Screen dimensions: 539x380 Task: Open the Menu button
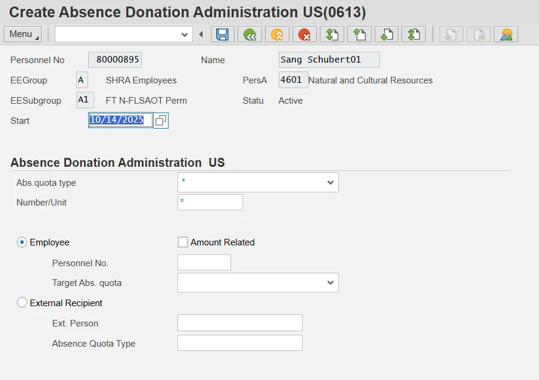tap(22, 34)
